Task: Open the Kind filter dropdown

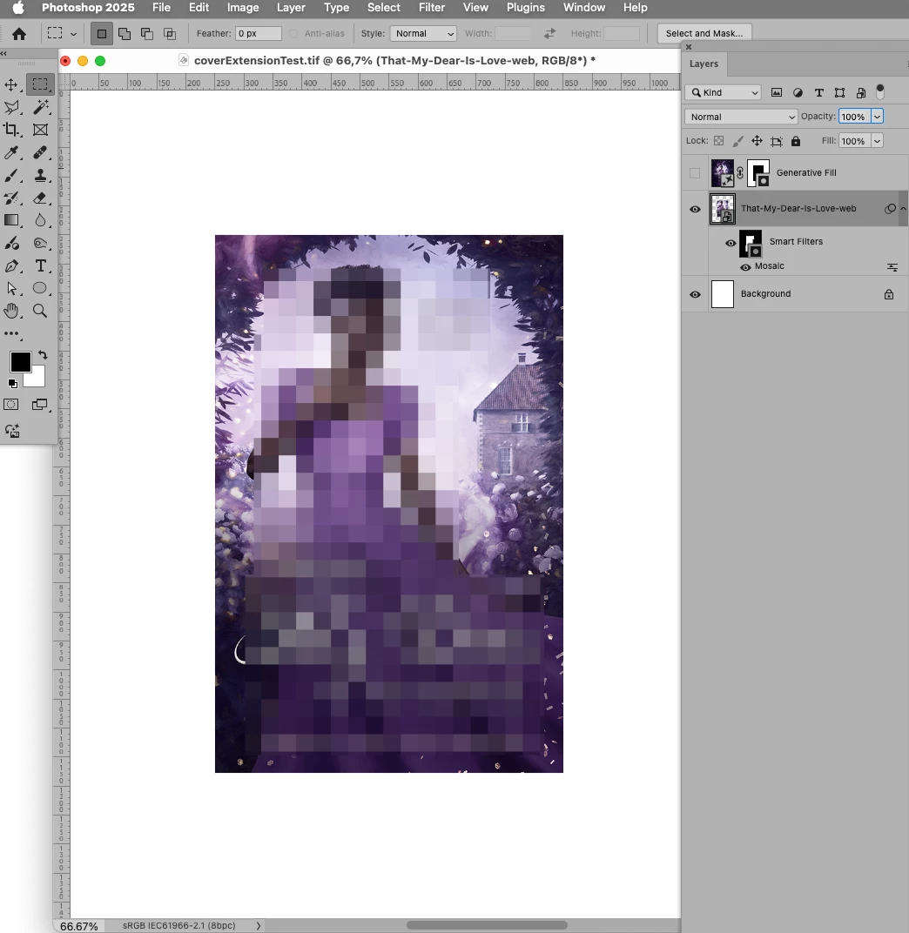Action: [723, 92]
